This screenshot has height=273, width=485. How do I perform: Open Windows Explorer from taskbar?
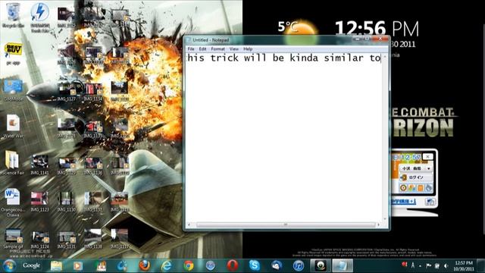(56, 266)
